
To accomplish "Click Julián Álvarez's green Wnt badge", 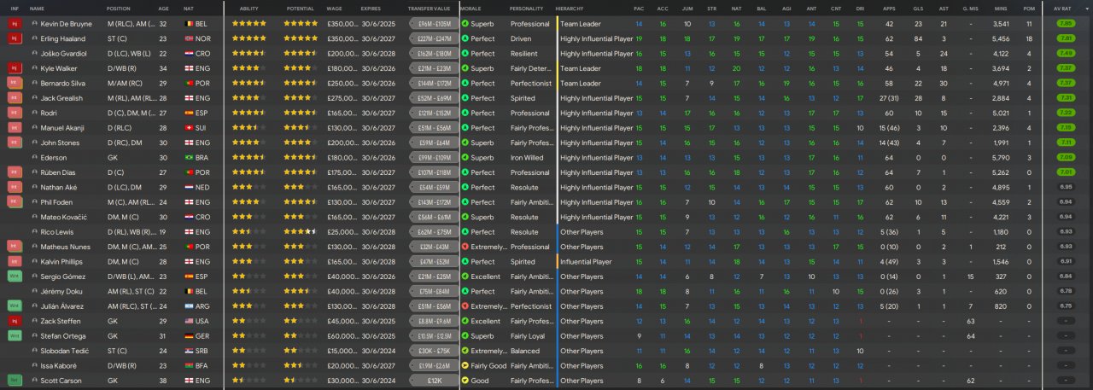I will tap(14, 306).
